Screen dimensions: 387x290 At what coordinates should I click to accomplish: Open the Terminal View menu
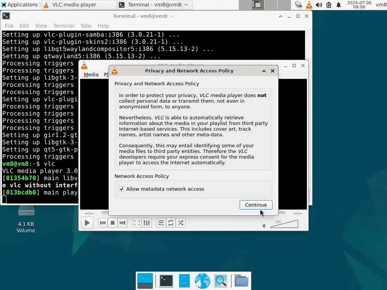tap(41, 26)
